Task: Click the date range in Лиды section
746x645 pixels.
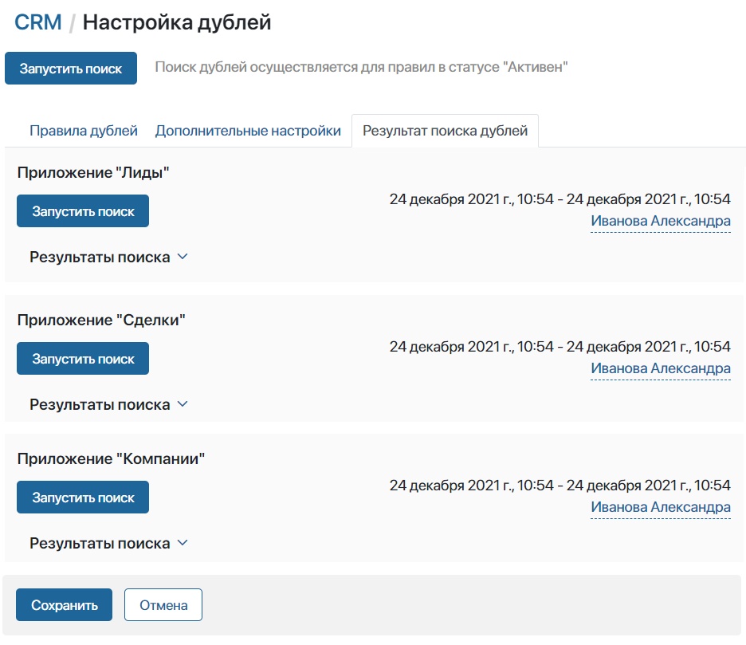Action: coord(560,199)
